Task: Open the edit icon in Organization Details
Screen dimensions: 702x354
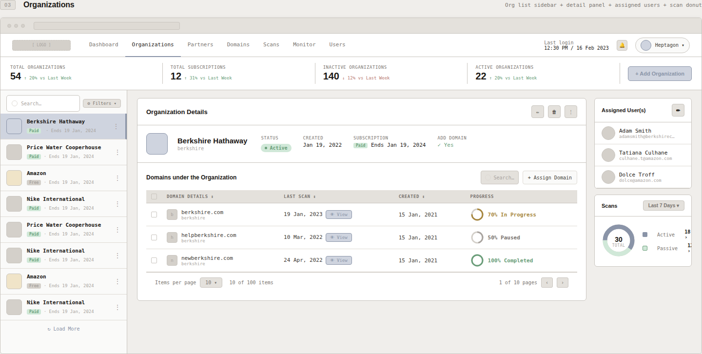Action: (x=538, y=112)
